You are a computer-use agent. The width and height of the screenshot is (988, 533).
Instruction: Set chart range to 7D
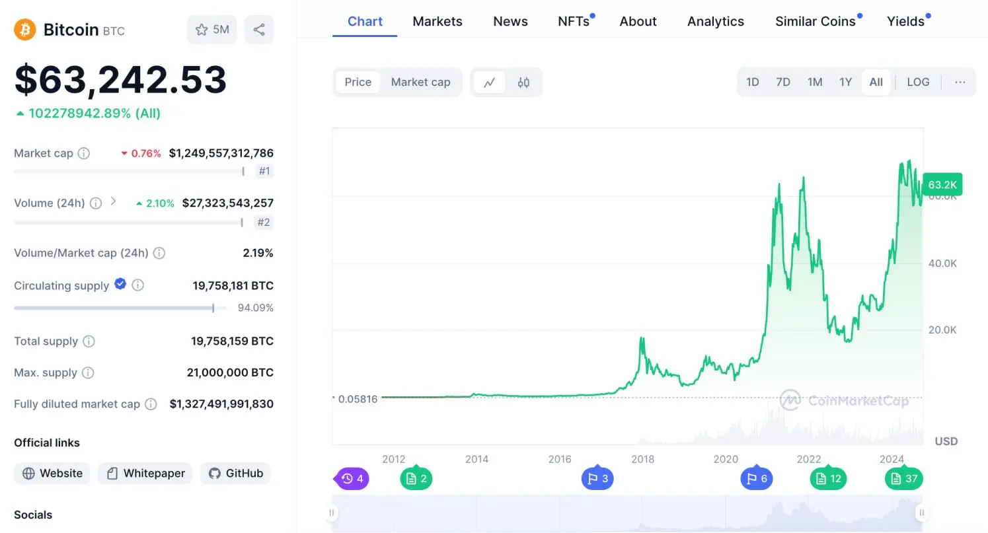click(783, 83)
